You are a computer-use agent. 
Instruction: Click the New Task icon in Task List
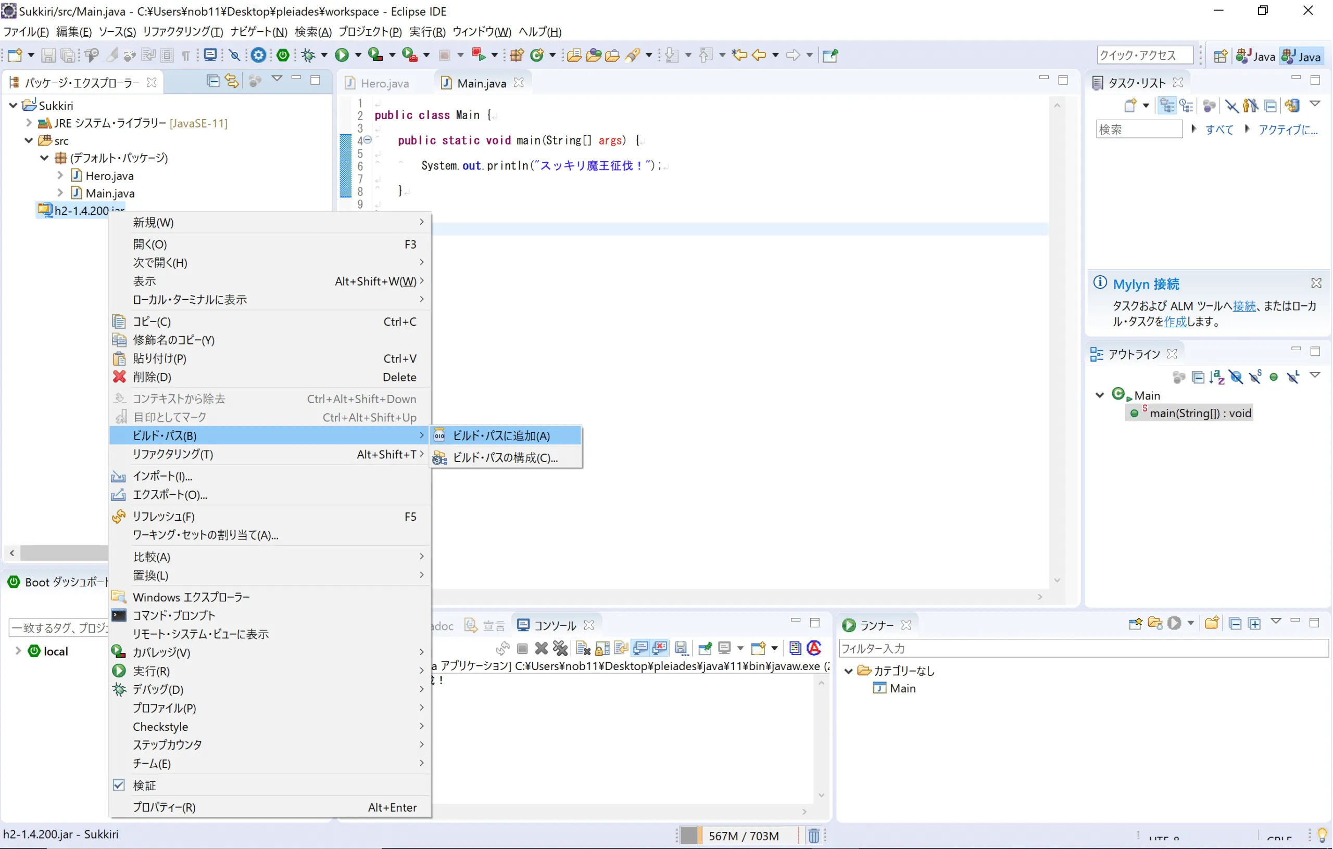pos(1130,106)
